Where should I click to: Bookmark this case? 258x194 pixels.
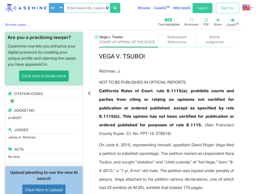(191, 22)
